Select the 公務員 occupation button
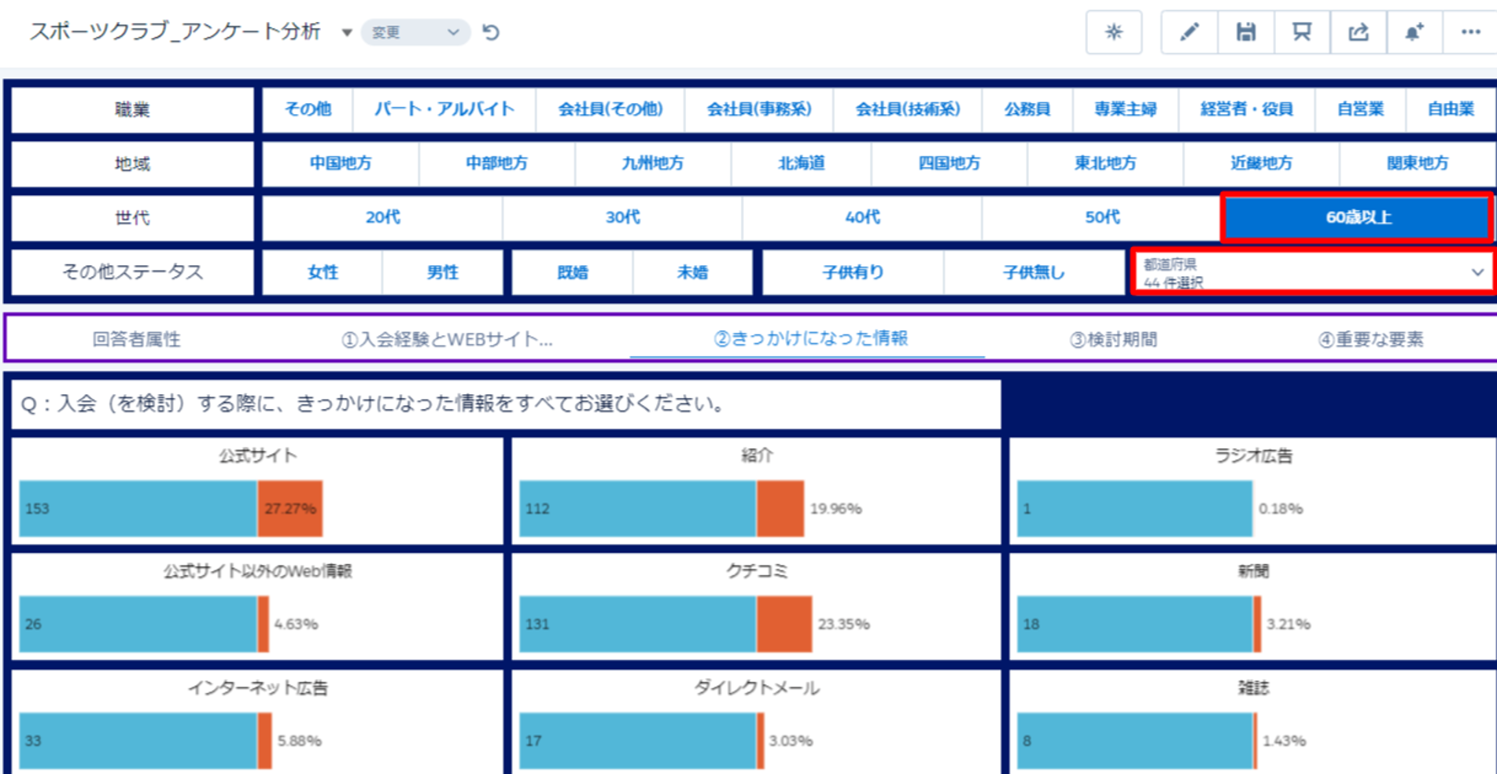The width and height of the screenshot is (1497, 774). click(1027, 109)
